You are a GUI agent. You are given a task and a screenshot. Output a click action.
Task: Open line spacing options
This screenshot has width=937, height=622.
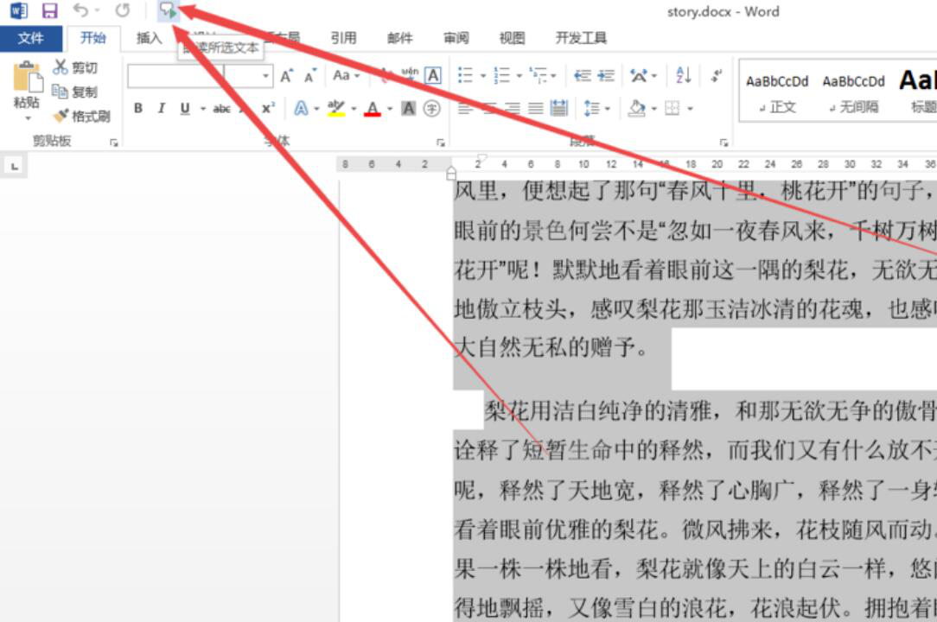pos(591,108)
